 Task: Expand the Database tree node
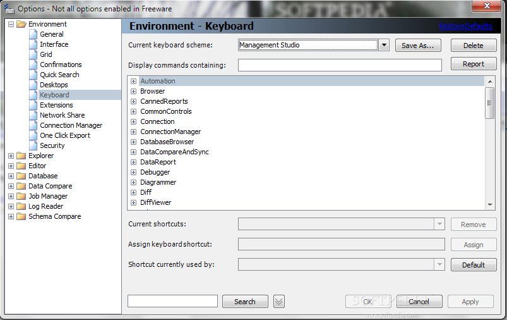pyautogui.click(x=11, y=176)
